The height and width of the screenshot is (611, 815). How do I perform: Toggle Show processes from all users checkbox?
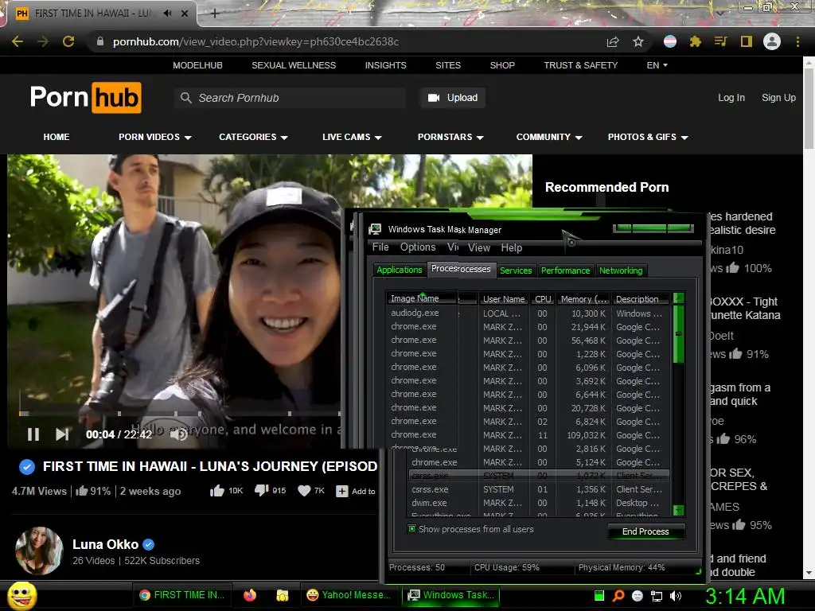tap(411, 529)
